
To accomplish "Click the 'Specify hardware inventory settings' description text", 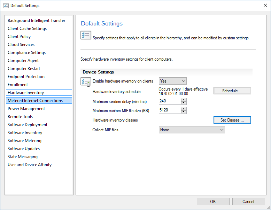I will point(126,59).
